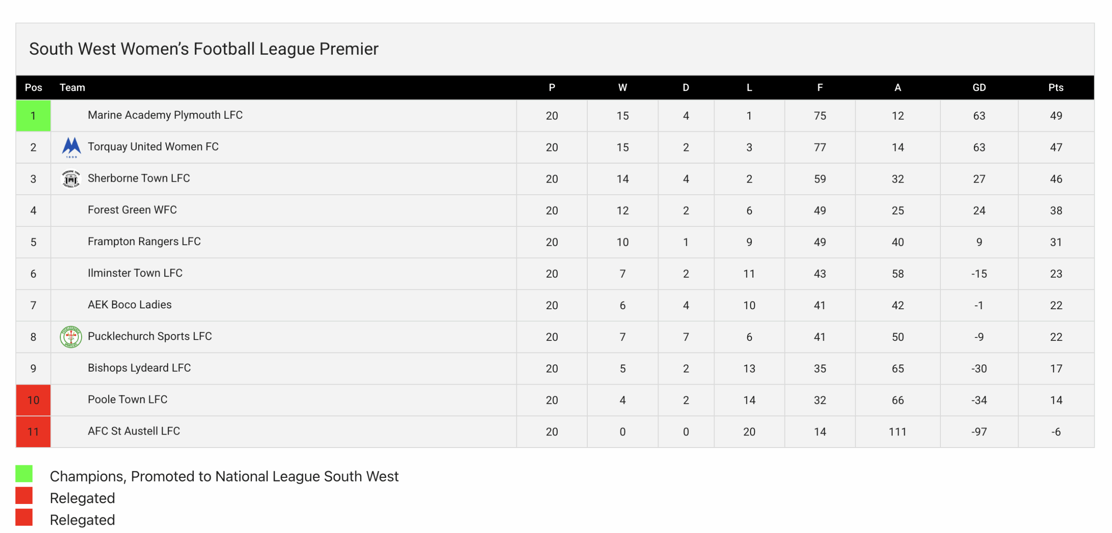Open Torquay United Women FC team link

[153, 147]
